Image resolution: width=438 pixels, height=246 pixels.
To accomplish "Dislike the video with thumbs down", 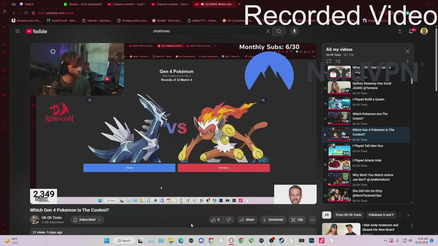I will pos(228,220).
